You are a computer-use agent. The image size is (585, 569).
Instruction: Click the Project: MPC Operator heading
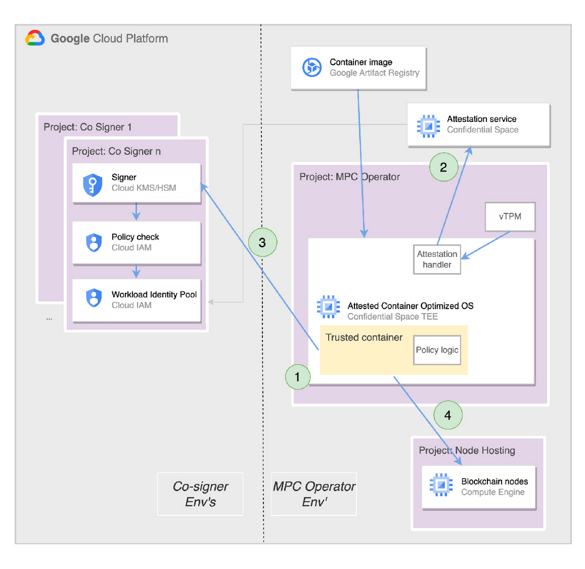pos(350,177)
